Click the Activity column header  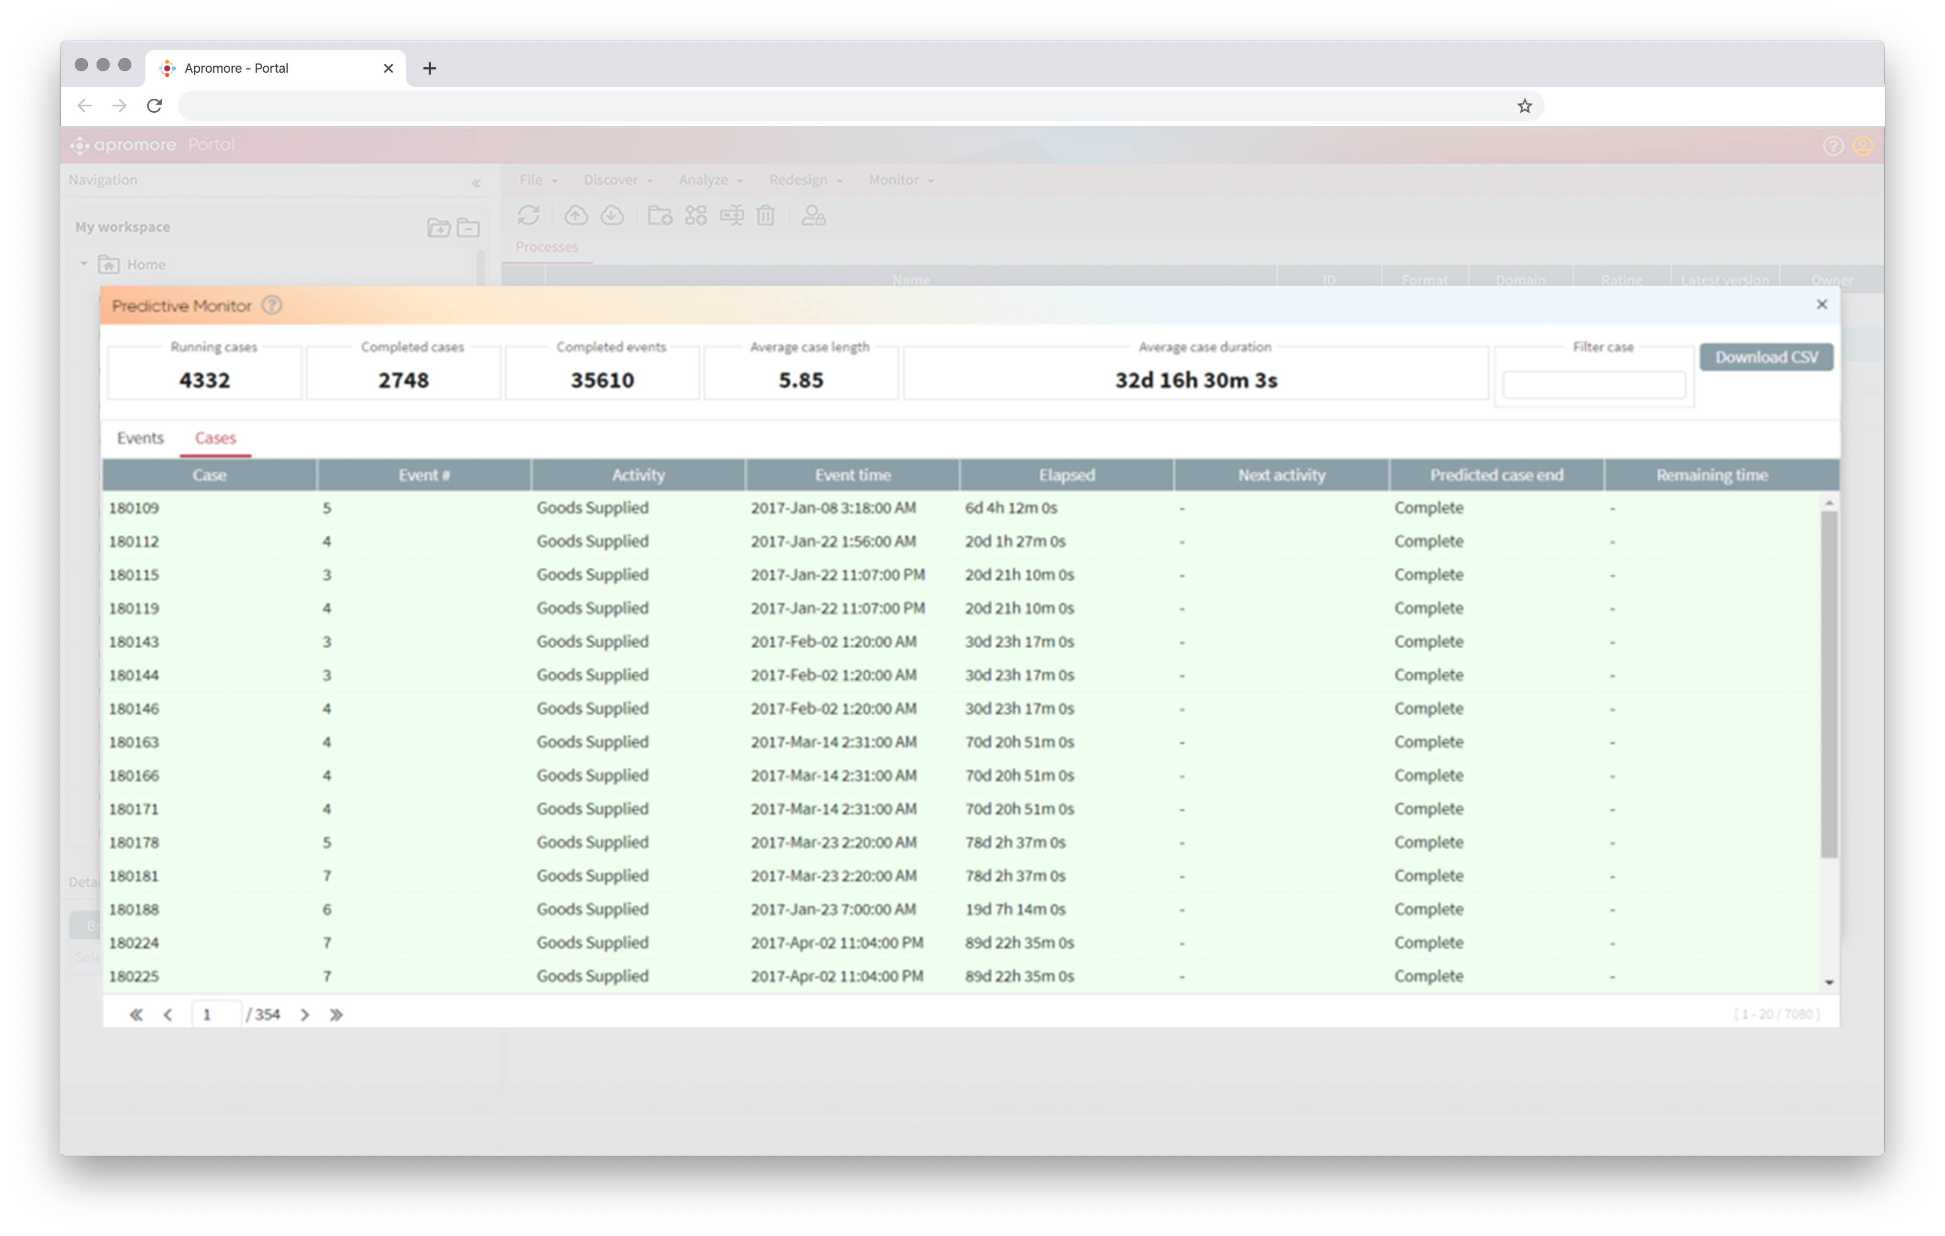click(x=638, y=475)
